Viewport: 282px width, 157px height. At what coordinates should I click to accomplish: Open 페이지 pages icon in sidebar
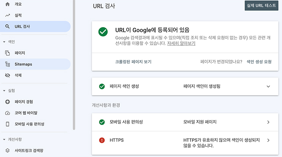[7, 53]
